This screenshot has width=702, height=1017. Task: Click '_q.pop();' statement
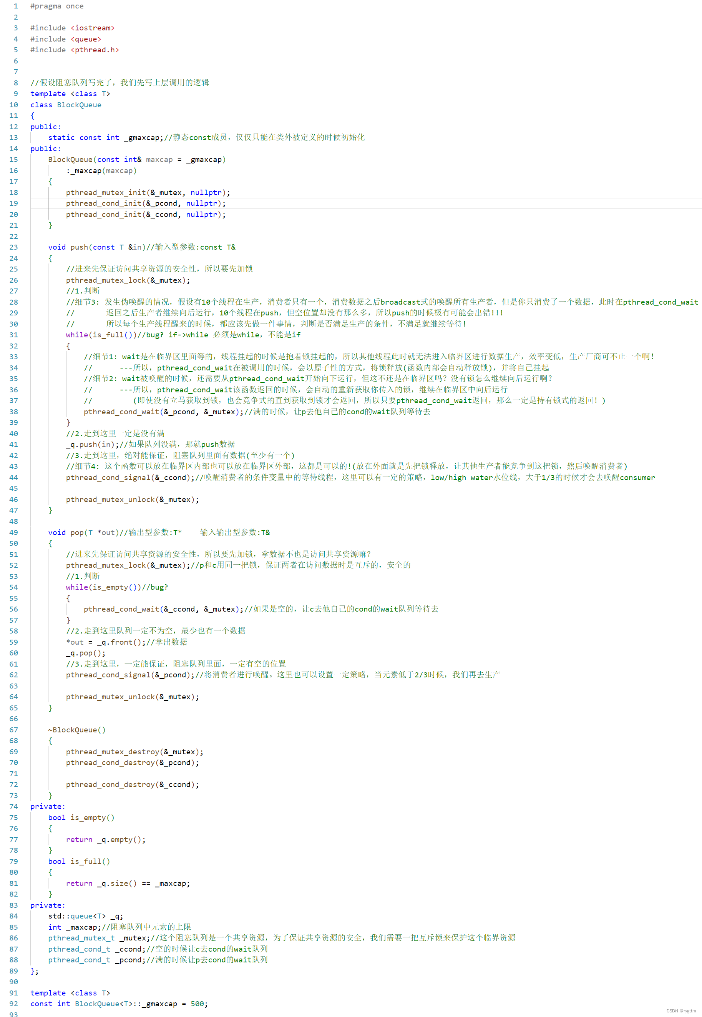86,654
